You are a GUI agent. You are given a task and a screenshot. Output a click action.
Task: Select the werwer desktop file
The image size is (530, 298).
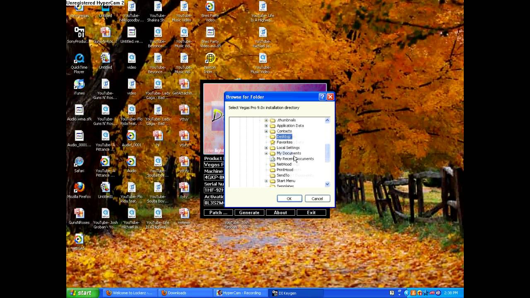[x=184, y=216]
